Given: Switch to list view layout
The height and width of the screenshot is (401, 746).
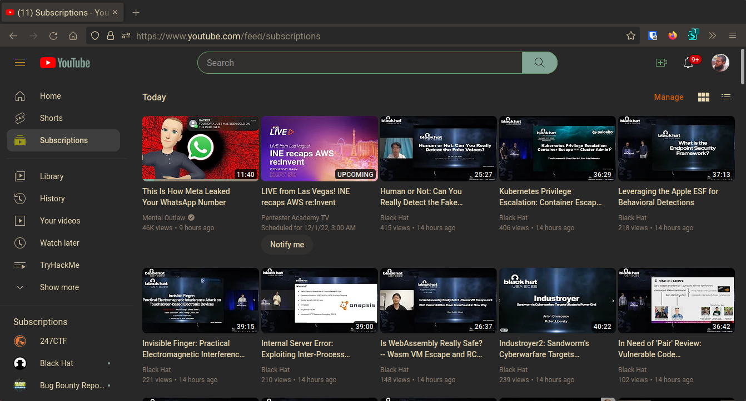Looking at the screenshot, I should pyautogui.click(x=726, y=97).
